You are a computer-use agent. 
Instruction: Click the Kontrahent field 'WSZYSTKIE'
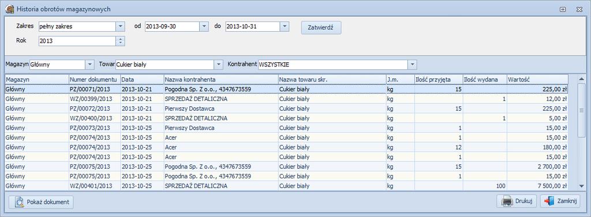click(x=333, y=65)
